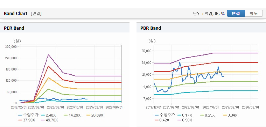Click the 60,000 axis label in PER chart
266x127 pixels.
[x=12, y=92]
